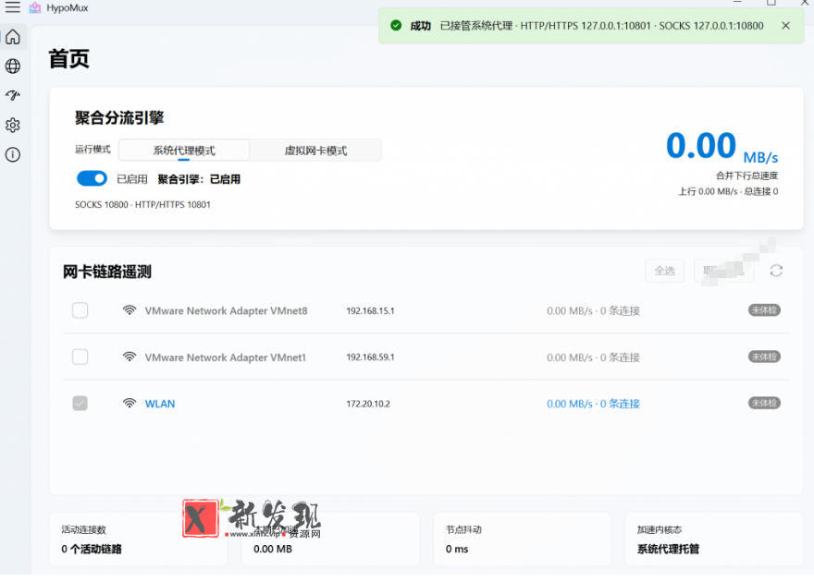The height and width of the screenshot is (582, 814).
Task: Open the settings gear sidebar icon
Action: [x=13, y=125]
